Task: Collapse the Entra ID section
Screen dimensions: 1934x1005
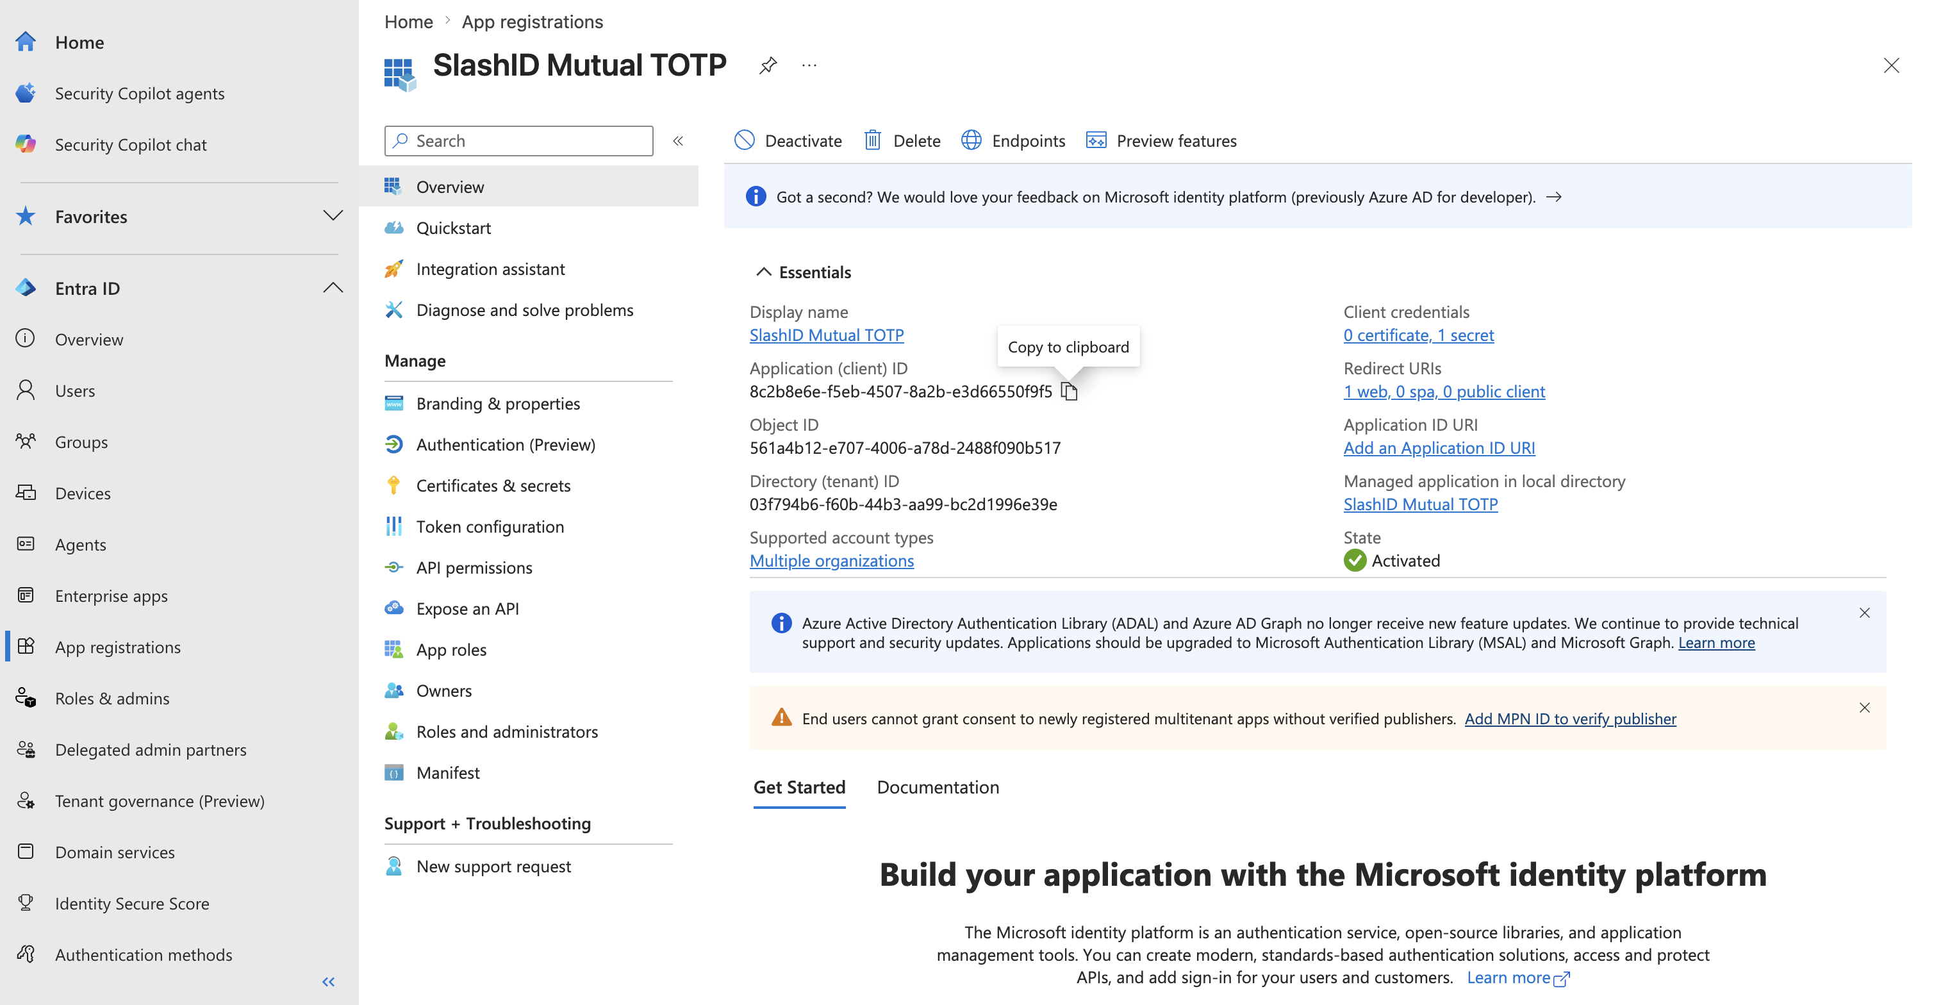Action: pyautogui.click(x=333, y=288)
